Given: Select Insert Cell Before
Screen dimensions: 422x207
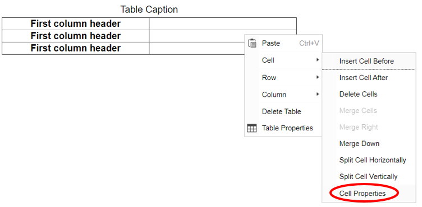Looking at the screenshot, I should point(366,61).
